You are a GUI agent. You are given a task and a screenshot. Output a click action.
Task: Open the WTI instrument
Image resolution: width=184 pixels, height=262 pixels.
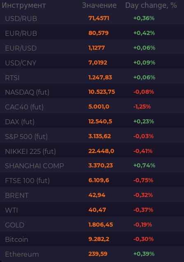(x=92, y=210)
